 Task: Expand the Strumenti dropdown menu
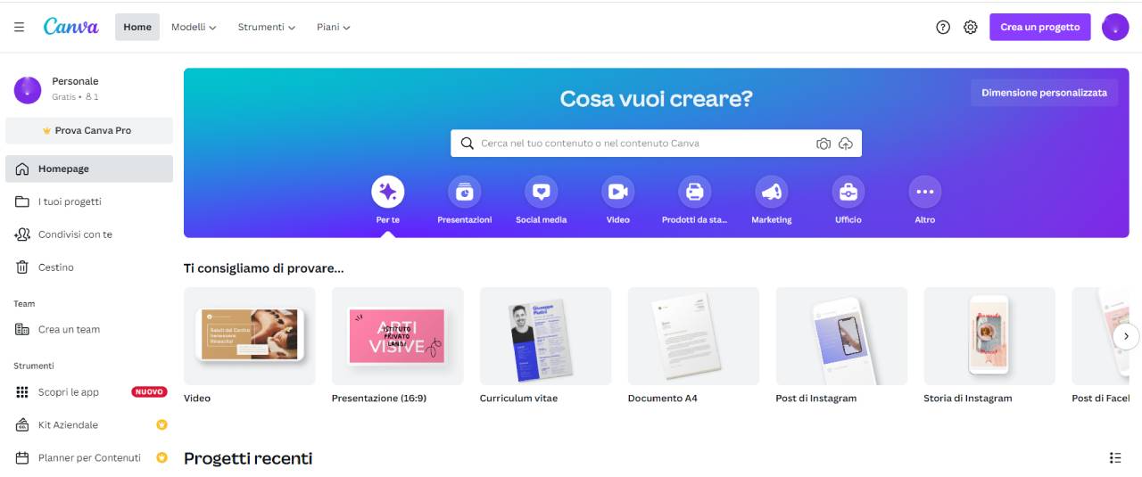[266, 28]
